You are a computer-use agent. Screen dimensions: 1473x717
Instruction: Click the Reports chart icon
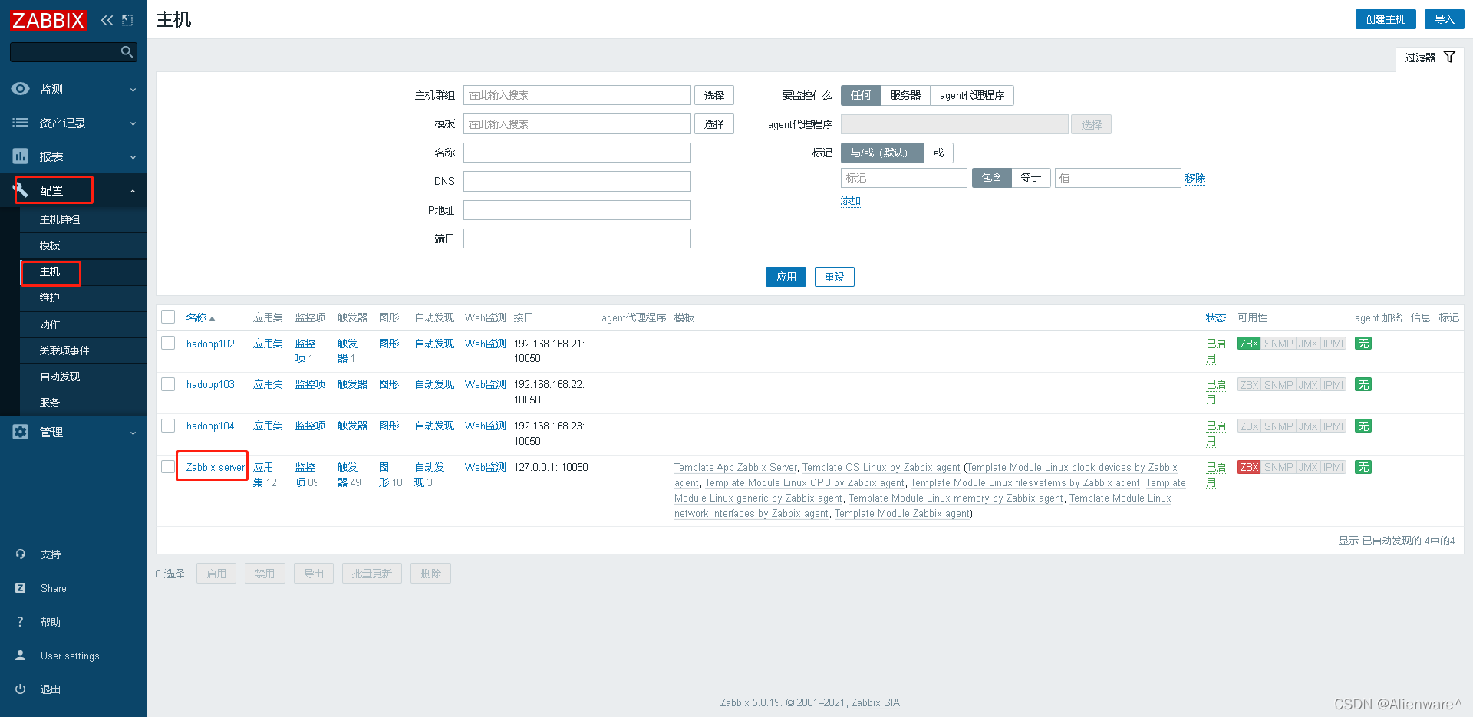pos(21,156)
